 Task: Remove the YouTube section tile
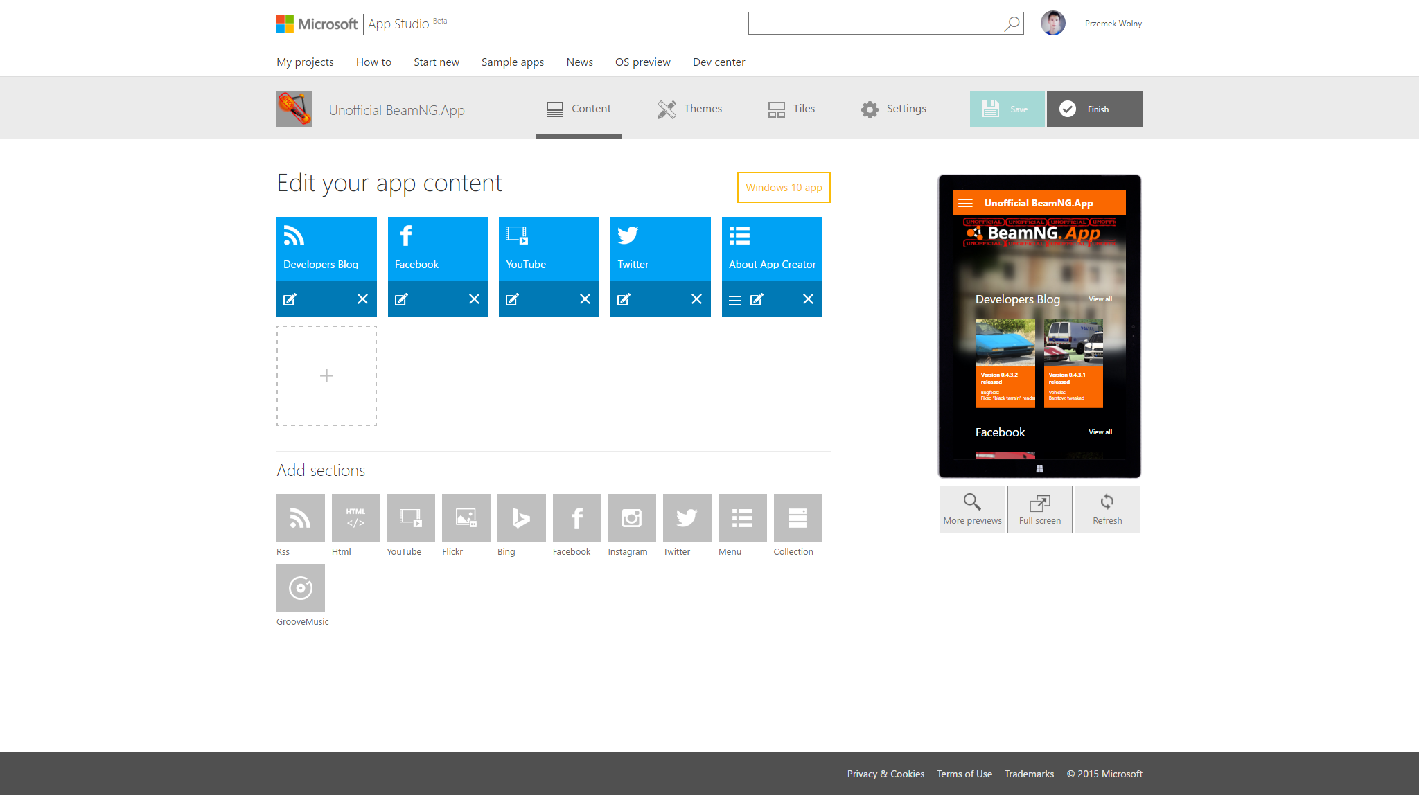click(x=585, y=299)
